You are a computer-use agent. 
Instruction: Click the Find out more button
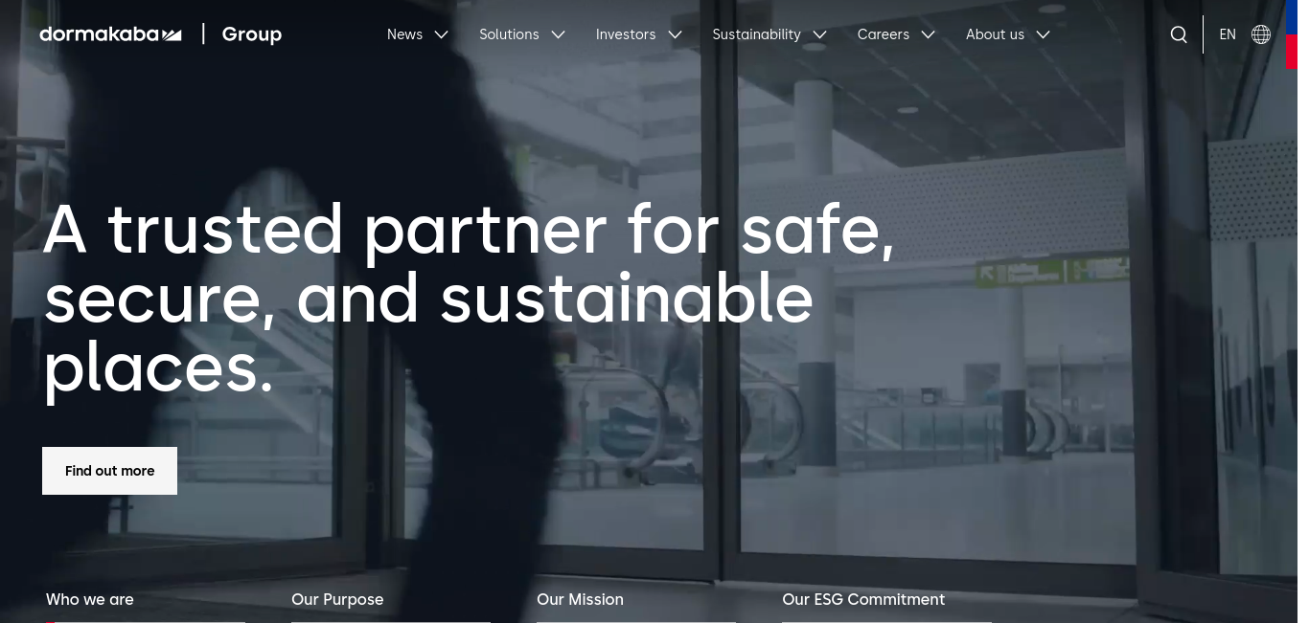(x=109, y=471)
